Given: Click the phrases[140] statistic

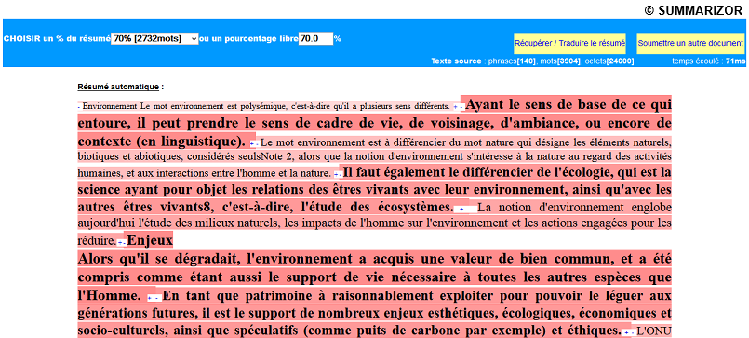Looking at the screenshot, I should click(511, 61).
